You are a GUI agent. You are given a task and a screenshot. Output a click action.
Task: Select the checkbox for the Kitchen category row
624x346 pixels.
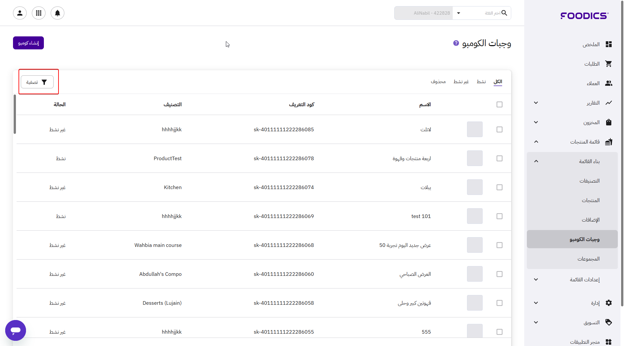pyautogui.click(x=500, y=187)
